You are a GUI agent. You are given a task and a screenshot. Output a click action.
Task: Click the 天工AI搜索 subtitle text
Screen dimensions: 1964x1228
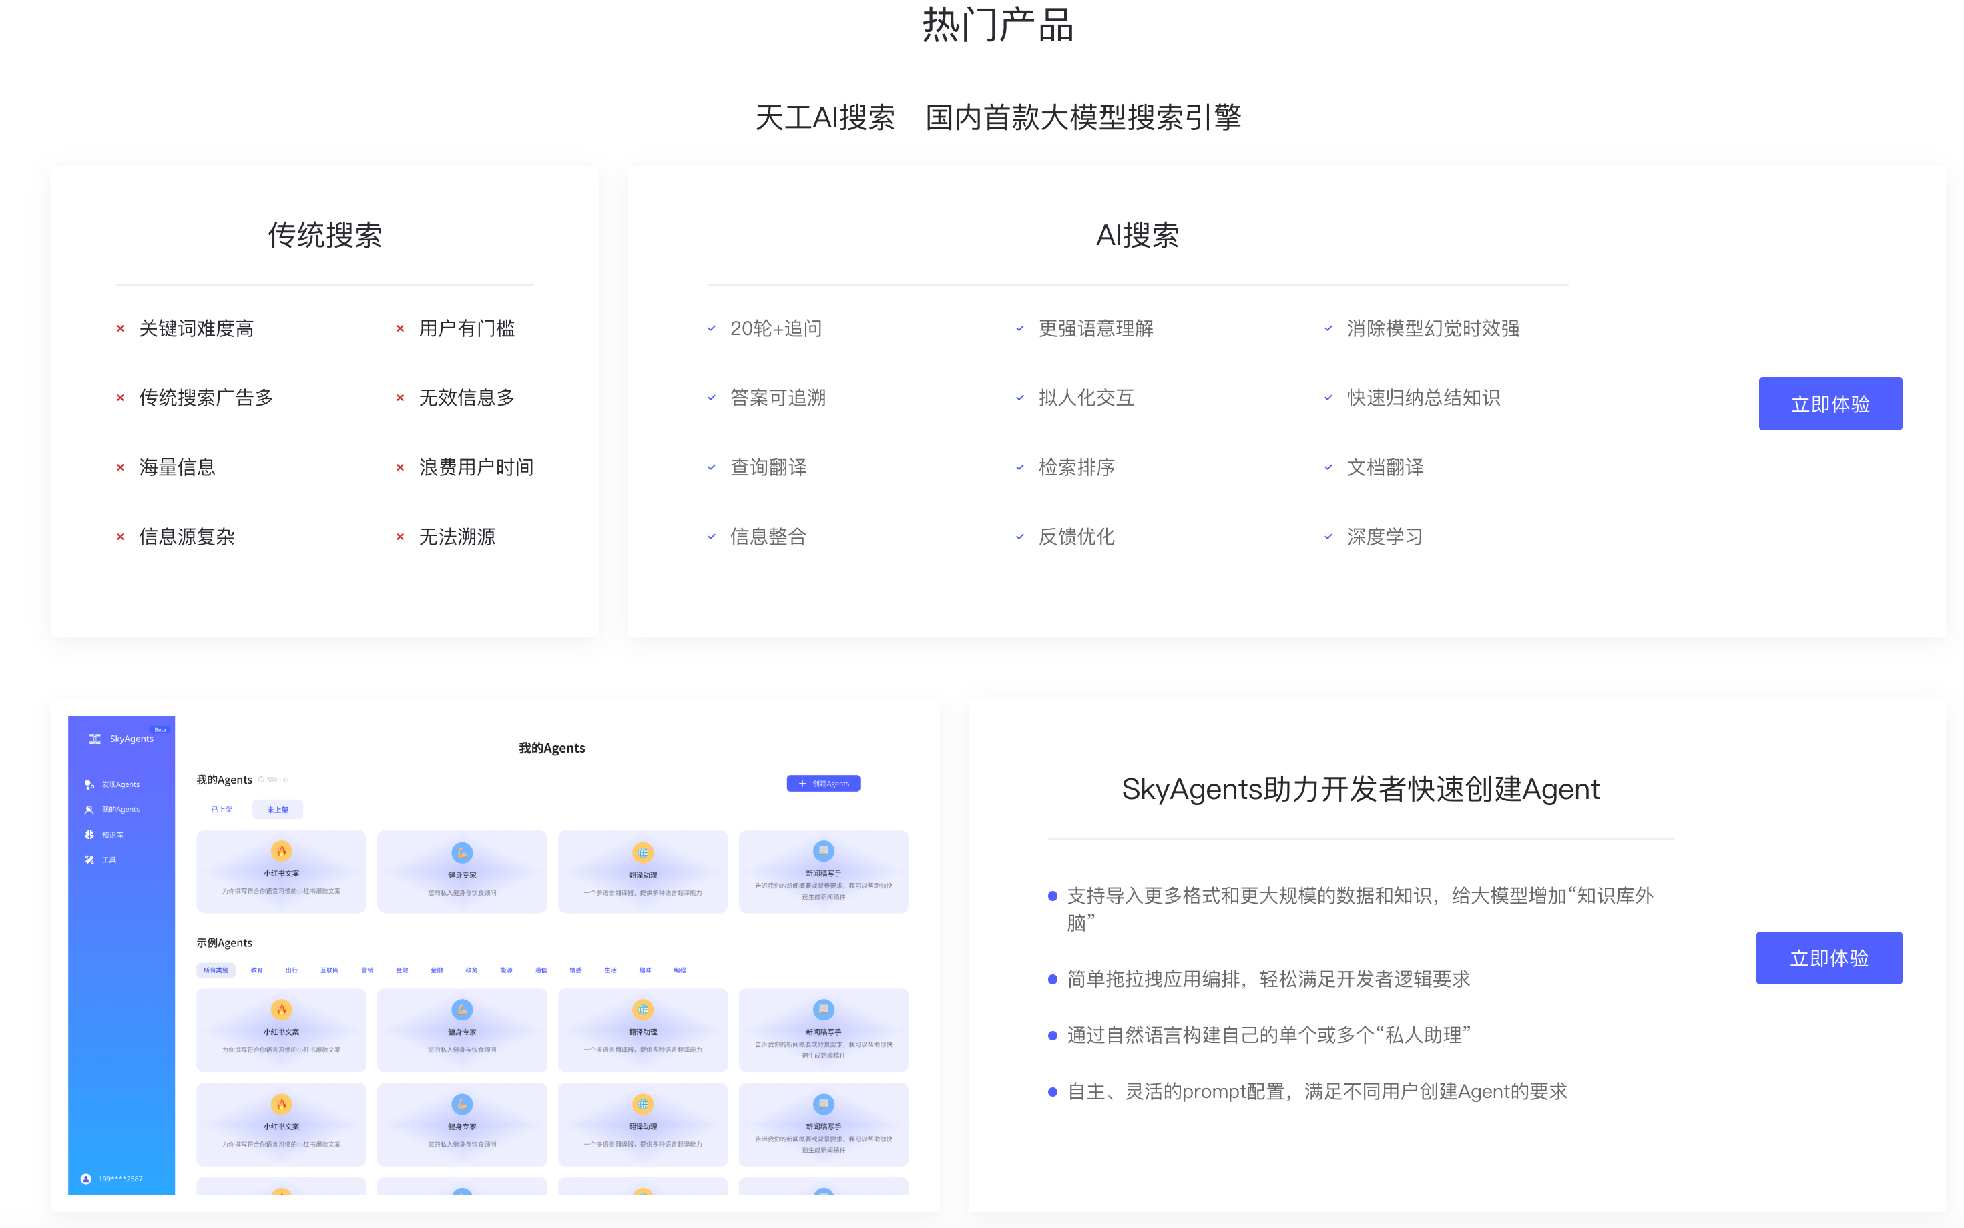tap(825, 117)
